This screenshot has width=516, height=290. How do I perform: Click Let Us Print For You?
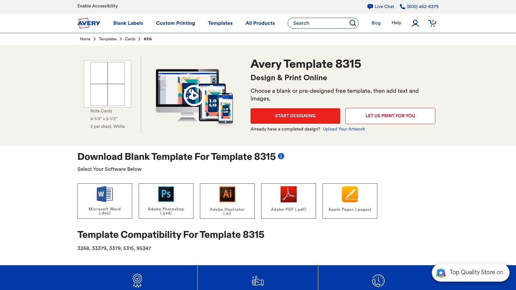point(390,116)
